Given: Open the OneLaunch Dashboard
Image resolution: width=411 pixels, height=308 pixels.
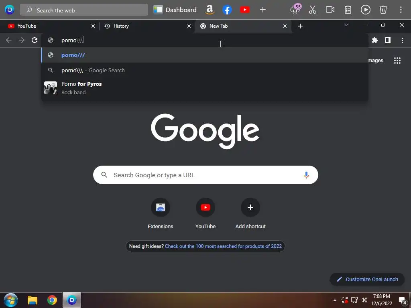Looking at the screenshot, I should (175, 10).
